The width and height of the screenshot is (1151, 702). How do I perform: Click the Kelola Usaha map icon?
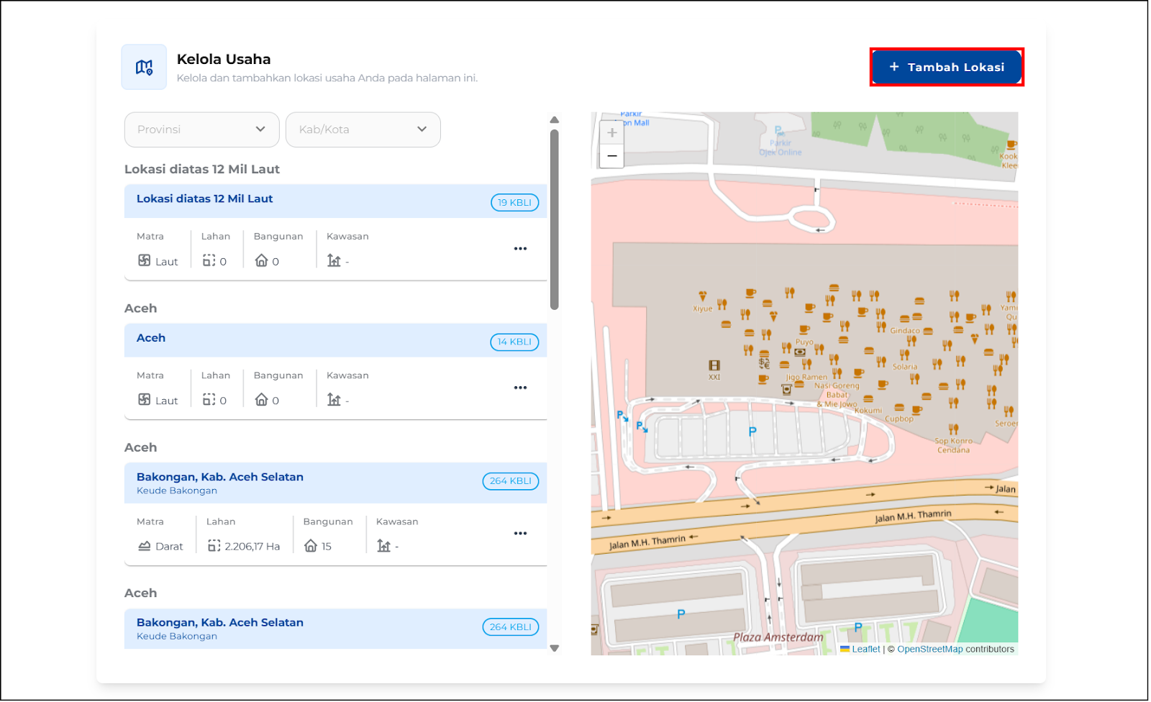coord(144,67)
